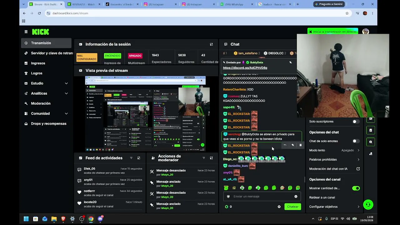Viewport: 400px width, 225px height.
Task: Disable Mostrar cantidad de espectadores toggle
Action: [x=356, y=188]
